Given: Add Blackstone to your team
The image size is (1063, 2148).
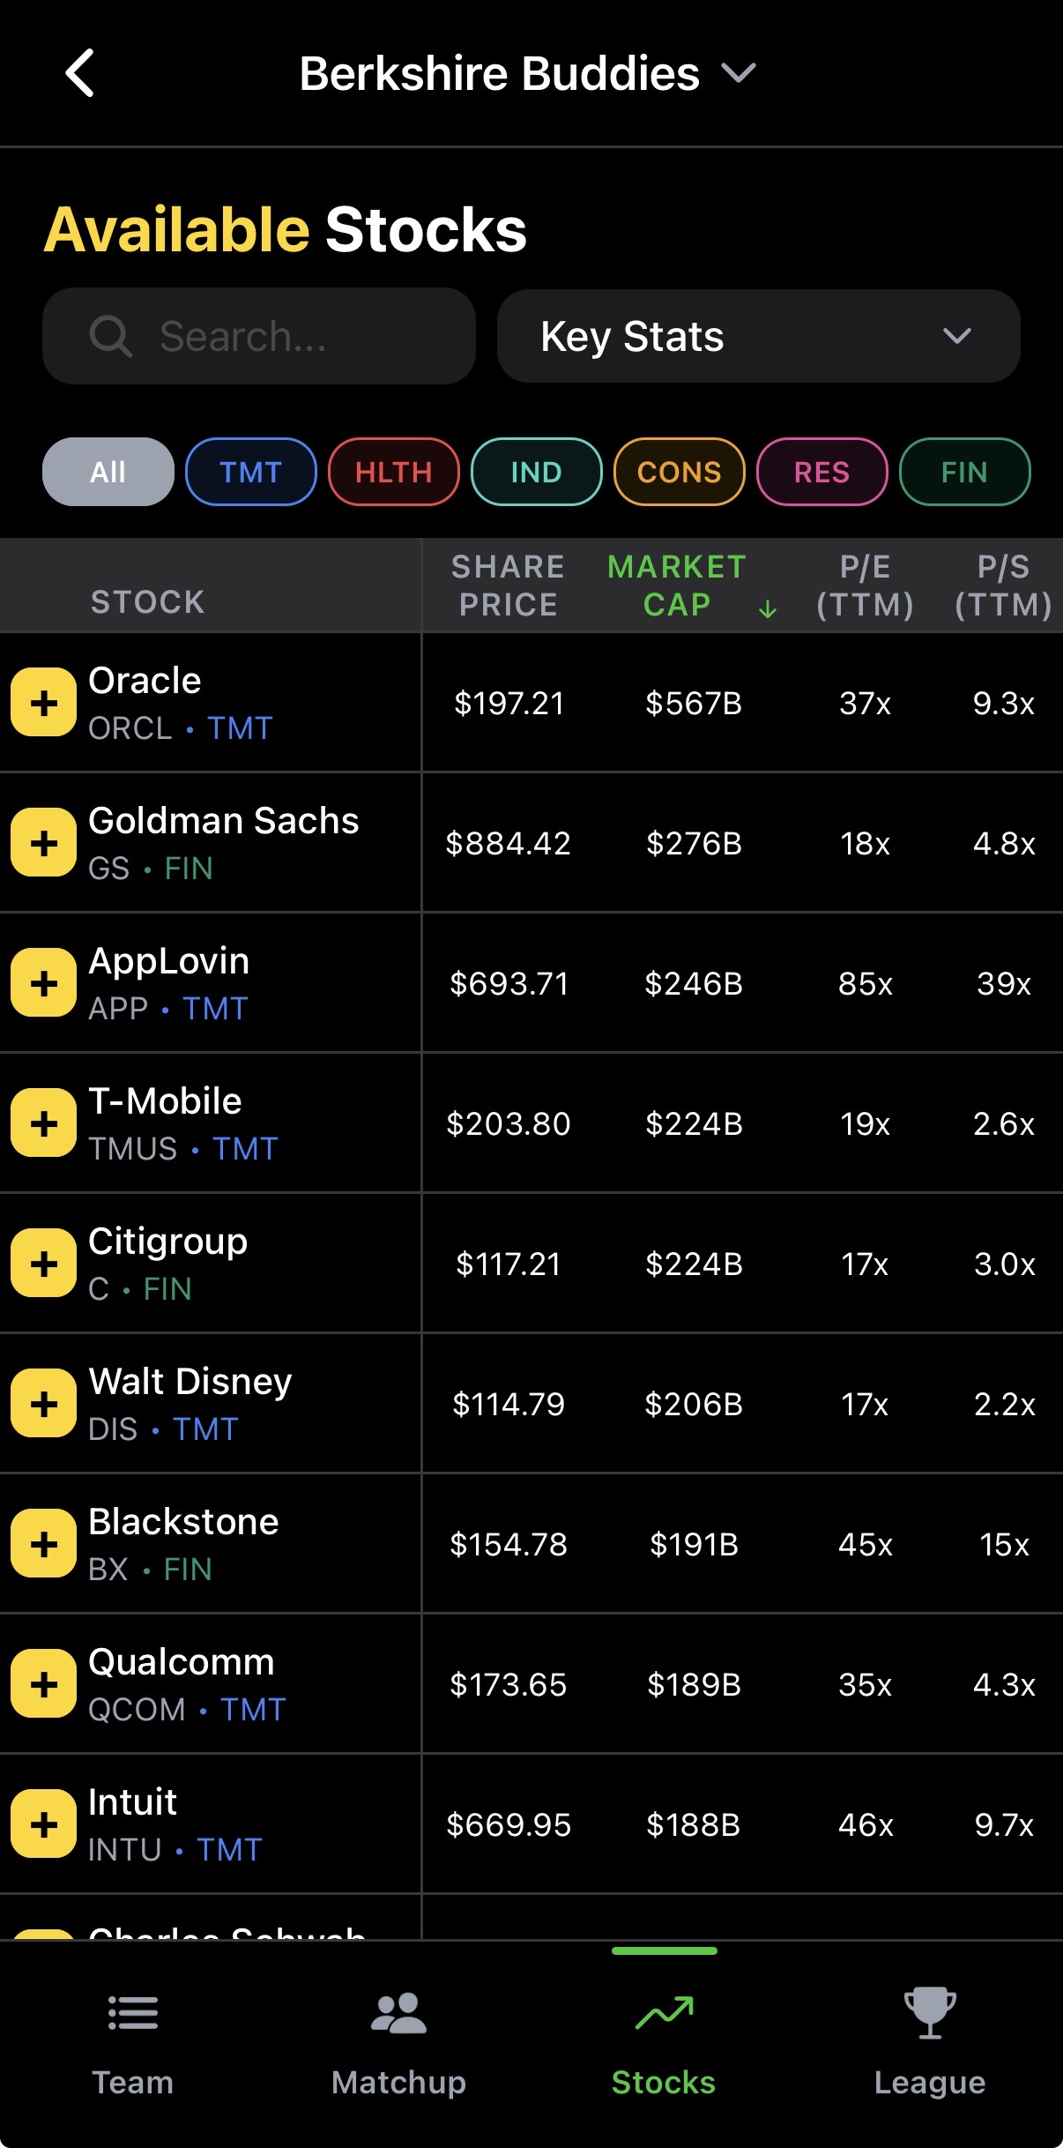Looking at the screenshot, I should pos(42,1544).
